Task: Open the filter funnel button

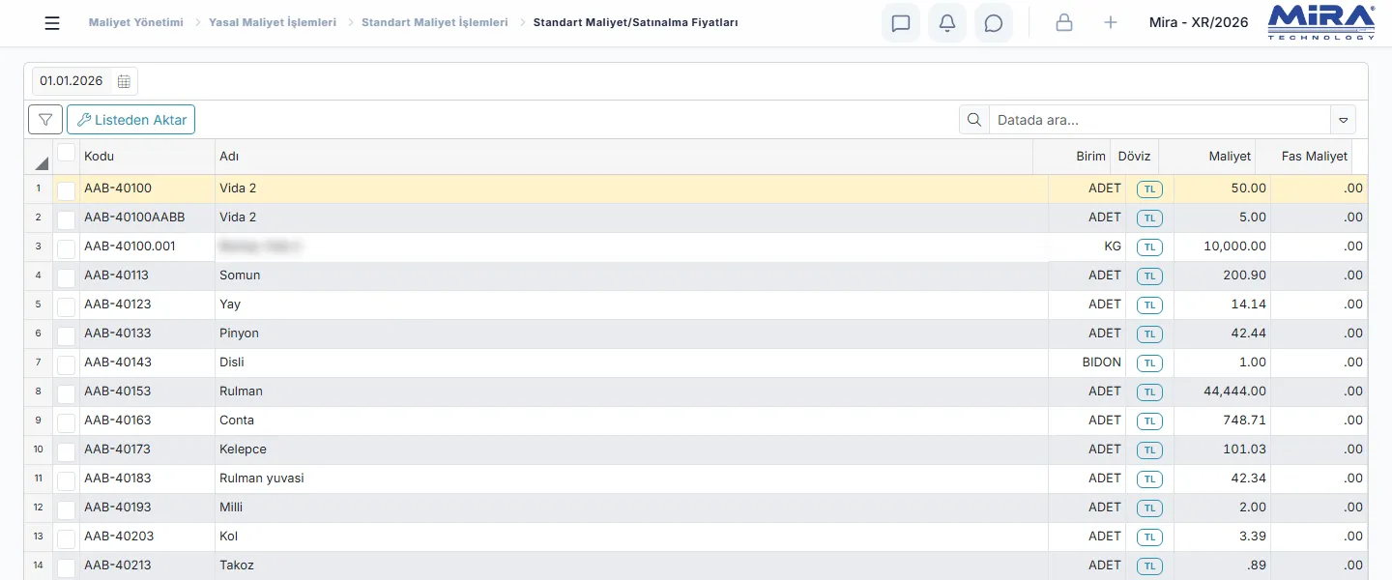Action: pos(45,120)
